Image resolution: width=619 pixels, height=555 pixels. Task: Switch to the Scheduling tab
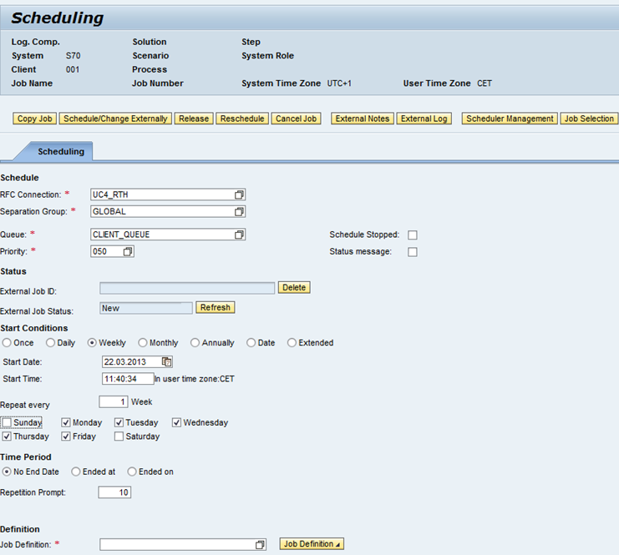[61, 152]
